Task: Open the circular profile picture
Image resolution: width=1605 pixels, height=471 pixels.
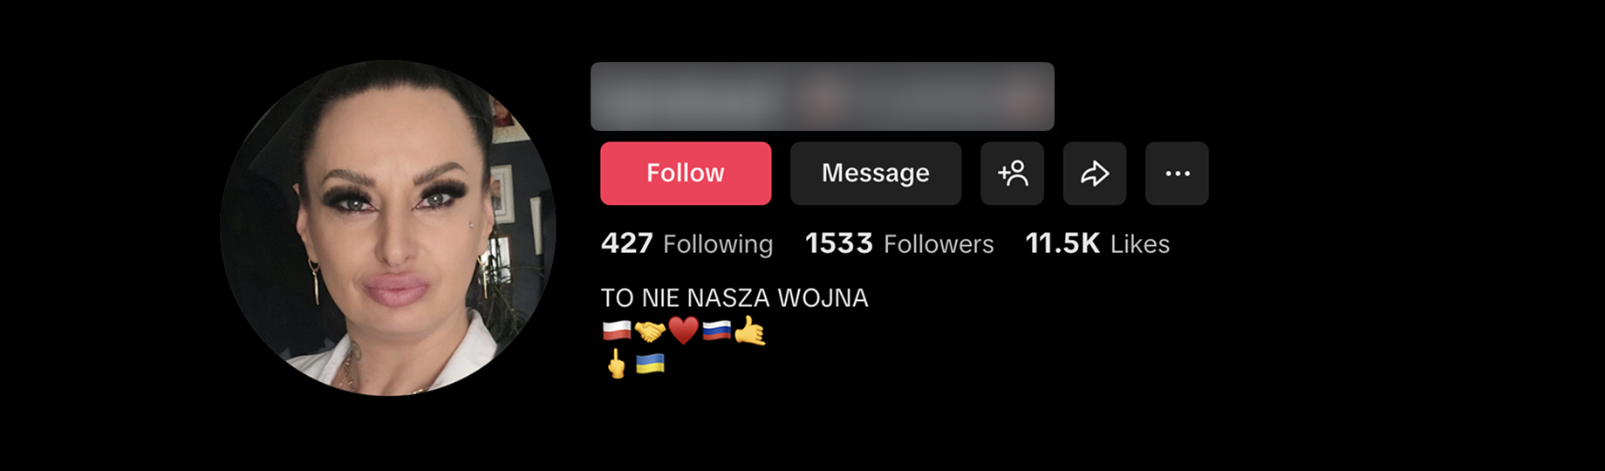Action: pos(387,228)
